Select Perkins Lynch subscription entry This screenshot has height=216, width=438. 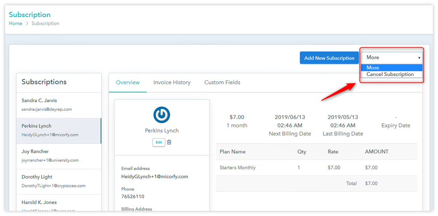click(x=59, y=130)
